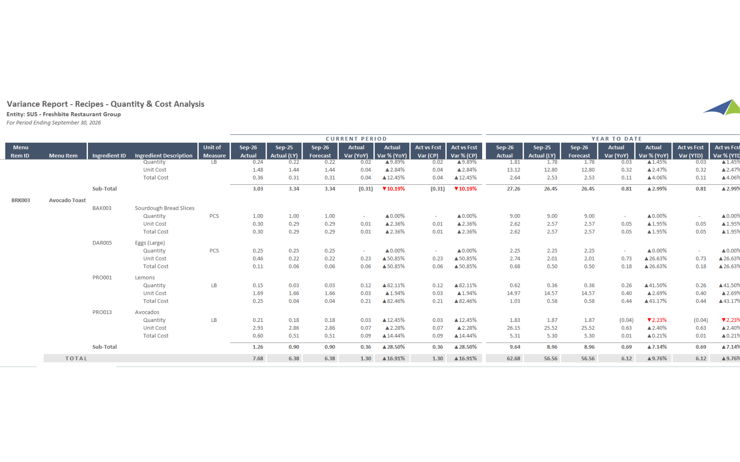Select the Eggs (Large) ingredient row

point(150,243)
